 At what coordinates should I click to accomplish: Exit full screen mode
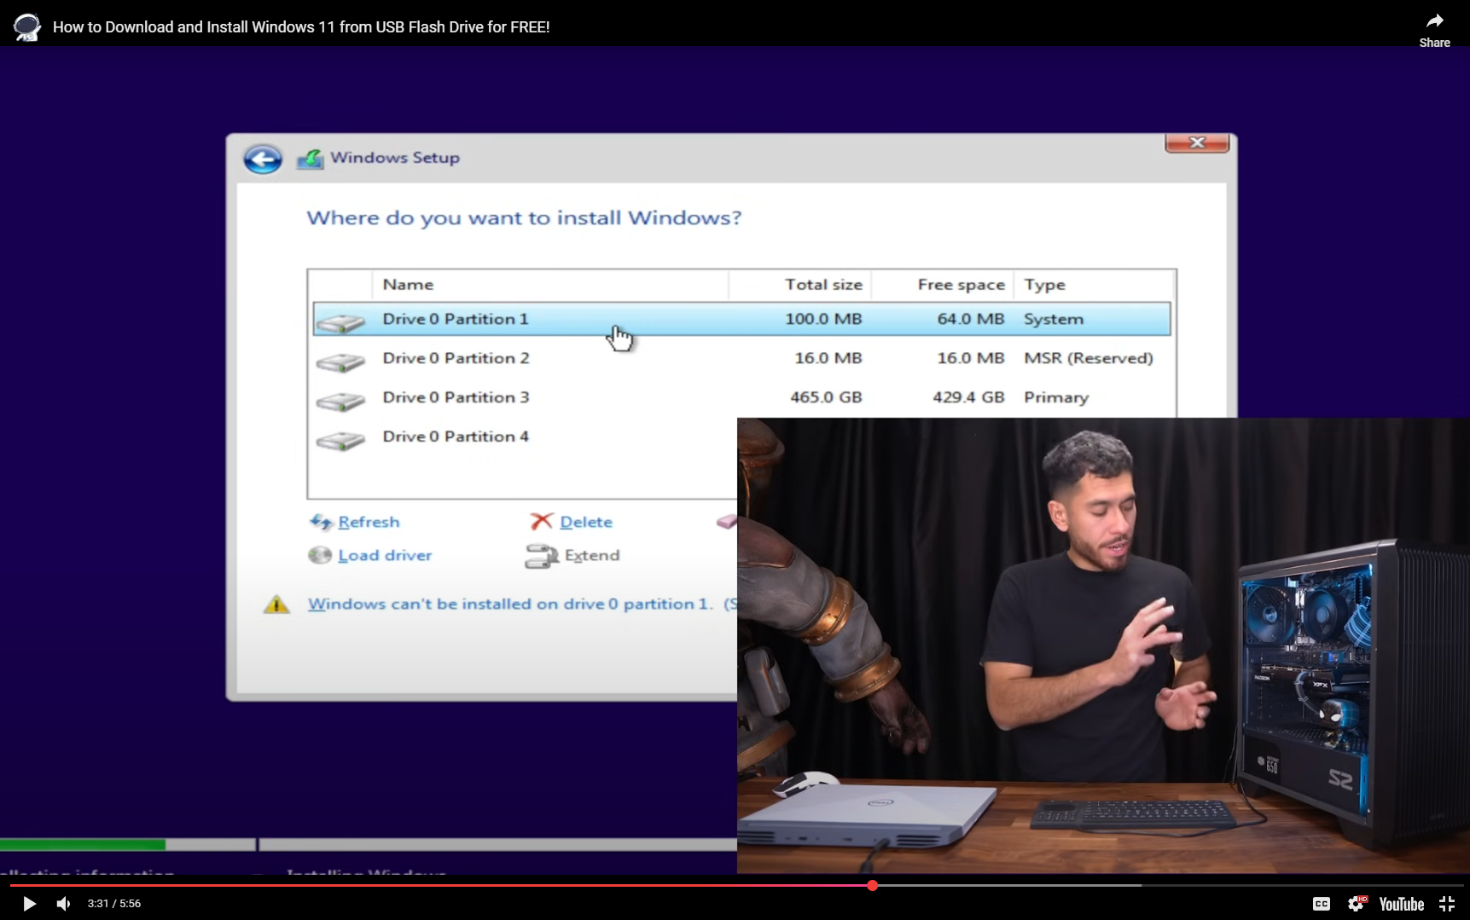[1447, 904]
